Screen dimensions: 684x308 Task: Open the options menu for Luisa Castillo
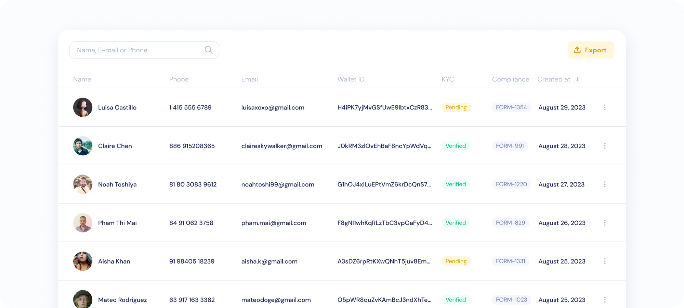[x=605, y=107]
